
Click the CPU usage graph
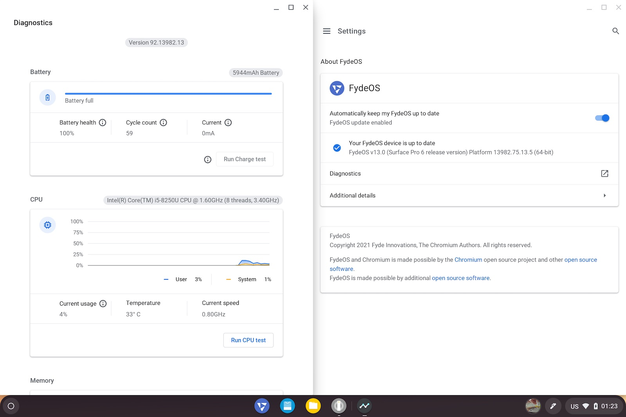click(x=179, y=243)
